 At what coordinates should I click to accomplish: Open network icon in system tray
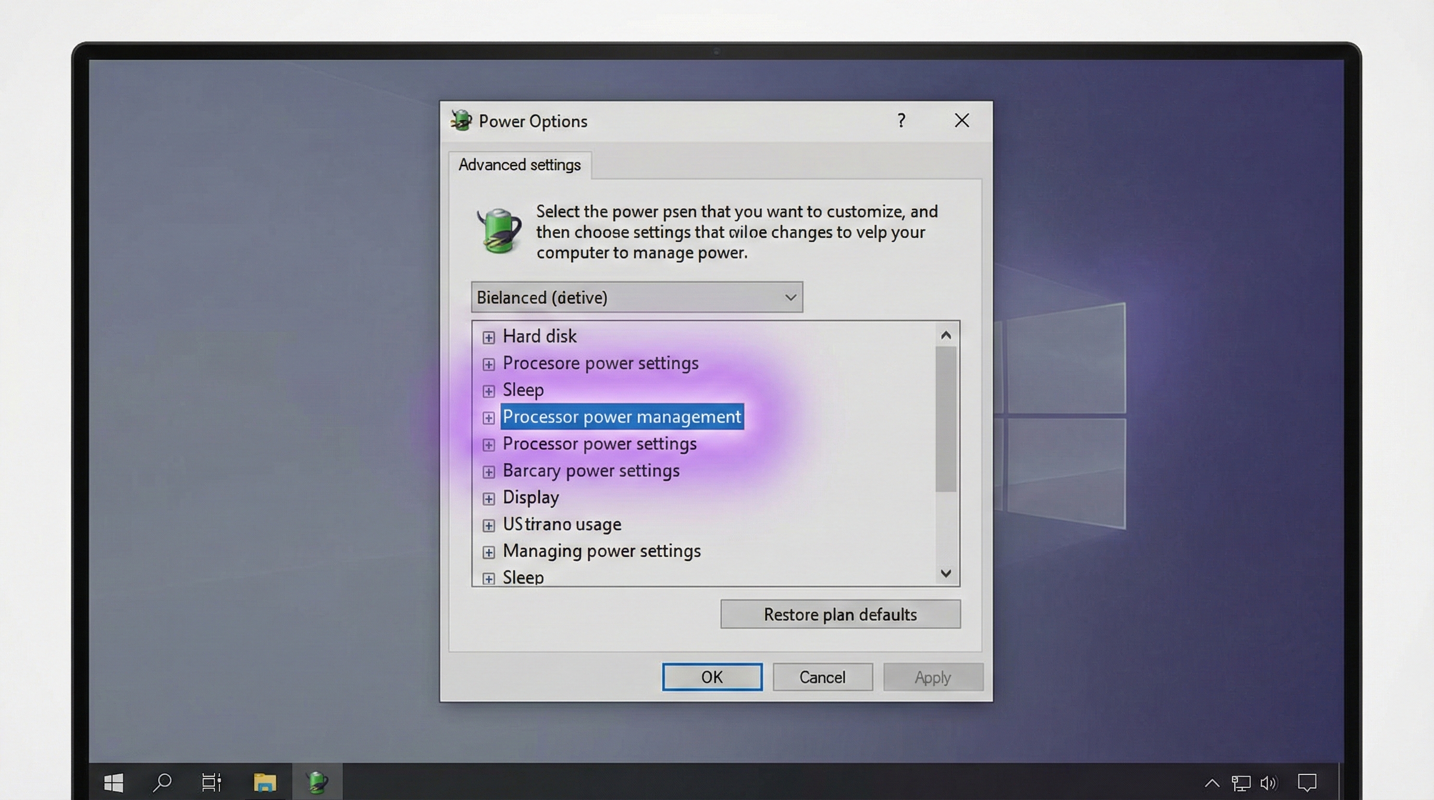(x=1241, y=783)
